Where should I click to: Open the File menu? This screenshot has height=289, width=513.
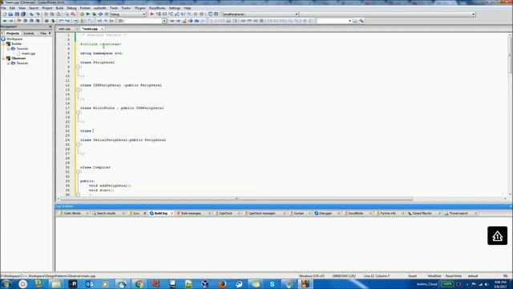click(3, 8)
